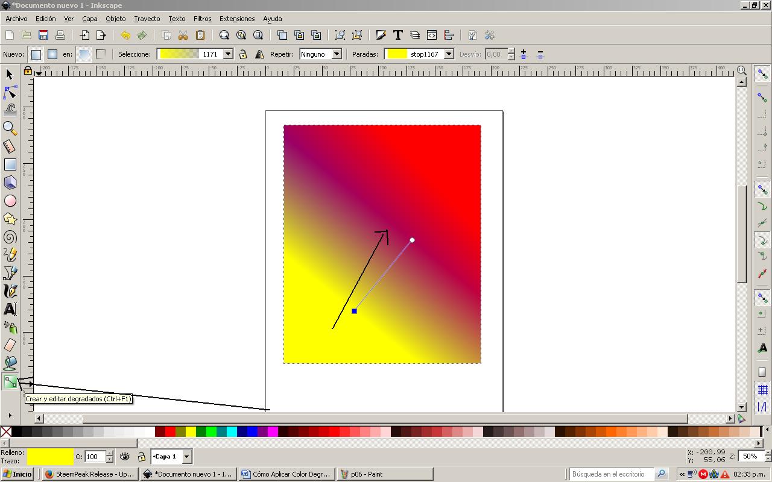772x482 pixels.
Task: Select the Spiral tool
Action: tap(10, 237)
